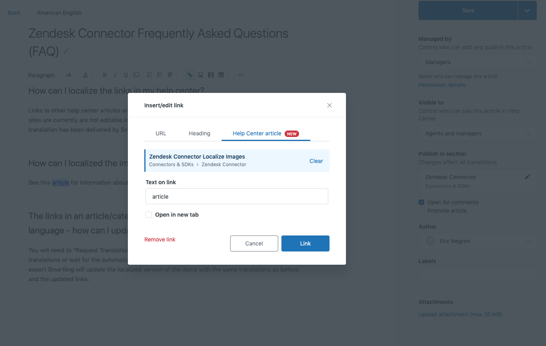The width and height of the screenshot is (546, 346).
Task: Toggle underline formatting
Action: click(x=125, y=75)
